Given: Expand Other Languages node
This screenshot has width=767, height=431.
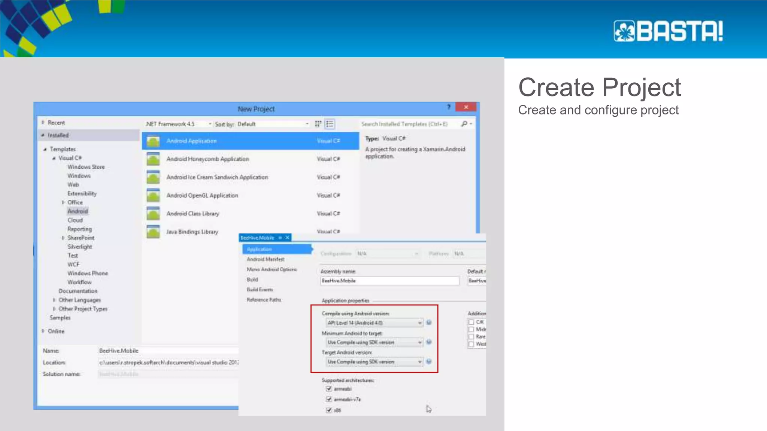Looking at the screenshot, I should click(54, 300).
